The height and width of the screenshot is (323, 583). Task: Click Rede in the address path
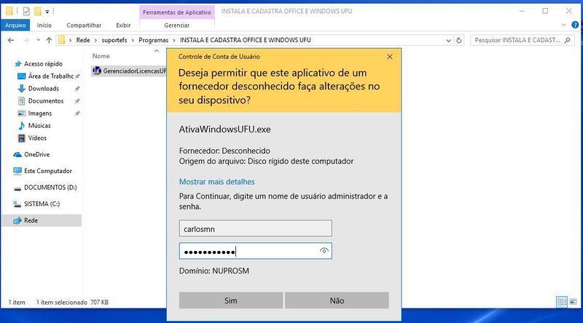point(83,40)
